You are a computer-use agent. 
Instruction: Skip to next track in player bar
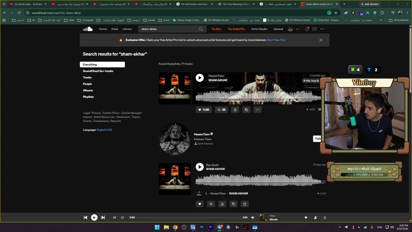coord(103,217)
